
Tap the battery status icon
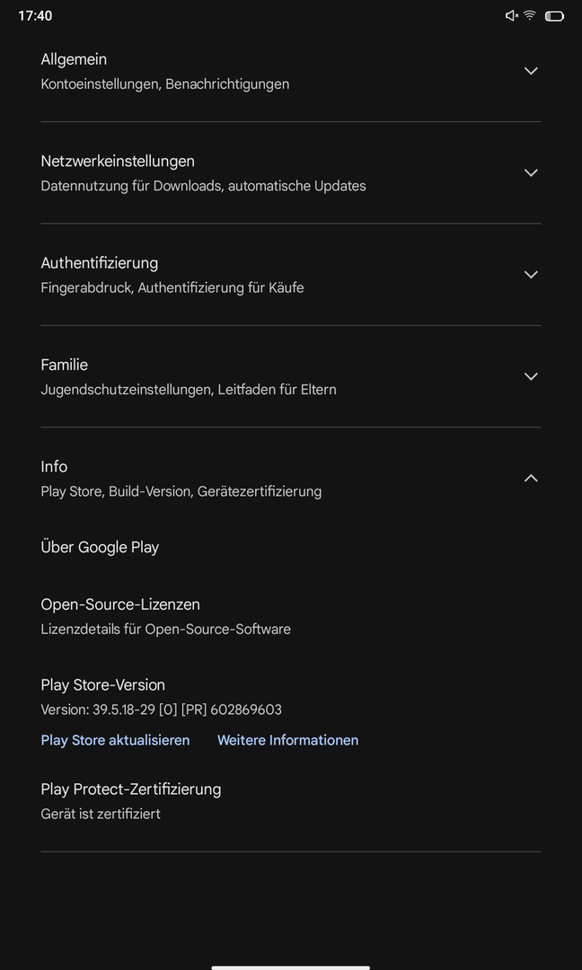pyautogui.click(x=554, y=15)
